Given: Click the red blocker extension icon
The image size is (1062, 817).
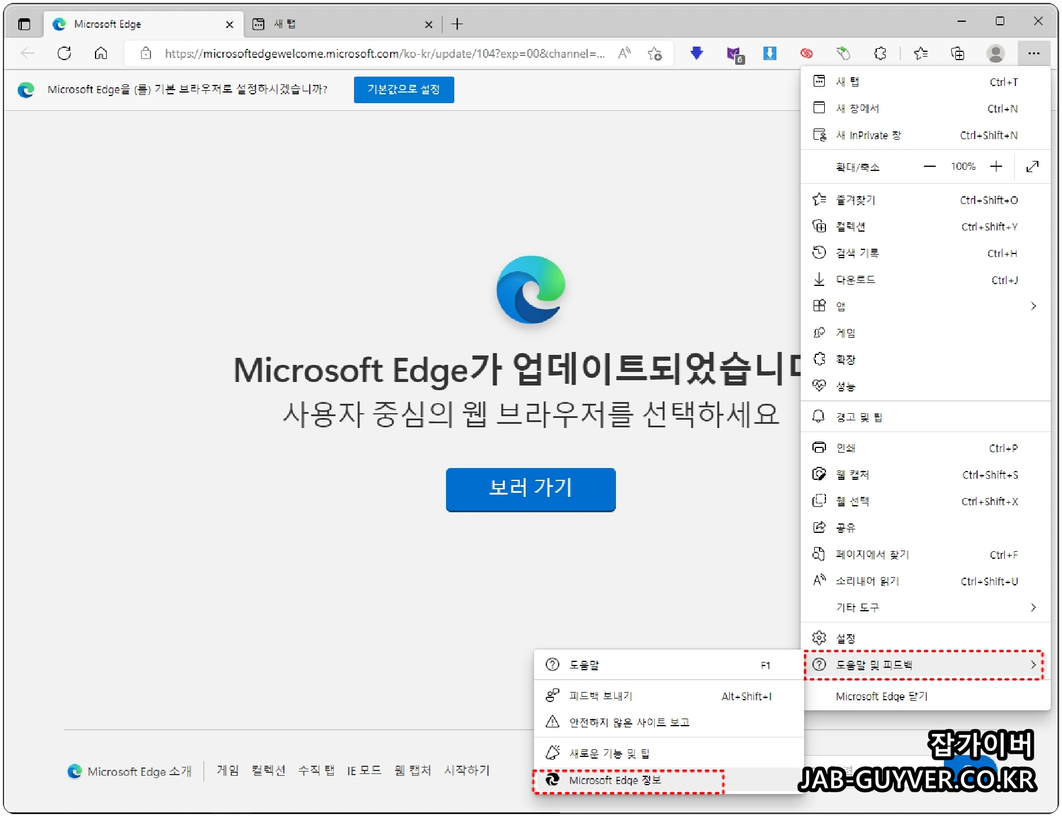Looking at the screenshot, I should [x=807, y=54].
